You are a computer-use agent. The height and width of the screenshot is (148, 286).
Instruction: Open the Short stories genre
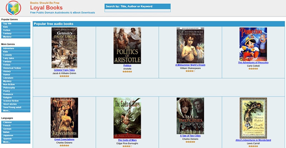(16, 104)
